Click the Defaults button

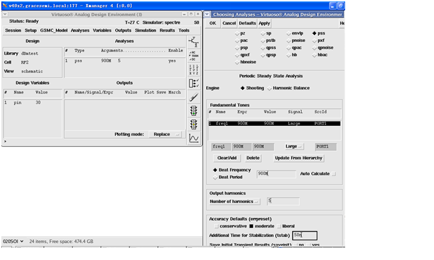coord(247,23)
